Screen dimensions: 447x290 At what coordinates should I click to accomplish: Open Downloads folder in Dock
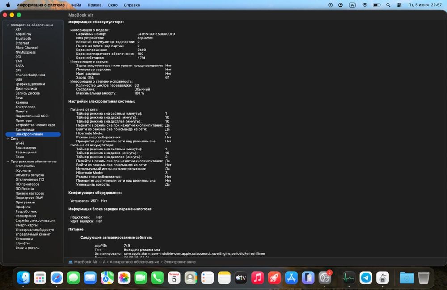(x=407, y=278)
